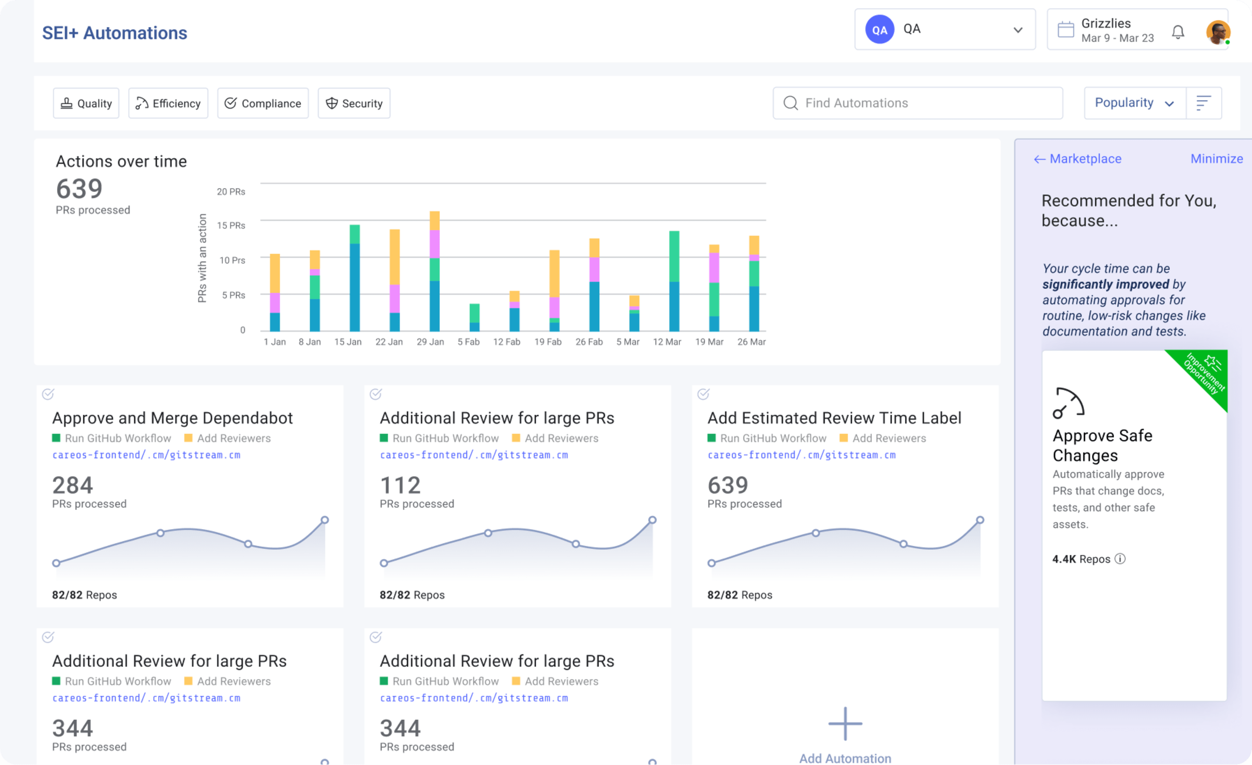1252x765 pixels.
Task: Toggle check icon on bottom-left Additional Review card
Action: (x=48, y=637)
